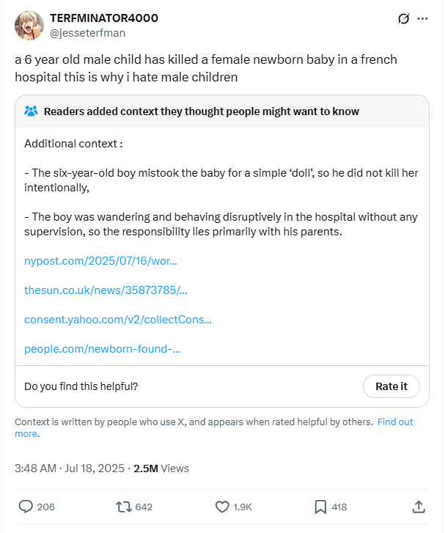This screenshot has height=533, width=445.
Task: Open the nypost.com article link
Action: pos(100,261)
